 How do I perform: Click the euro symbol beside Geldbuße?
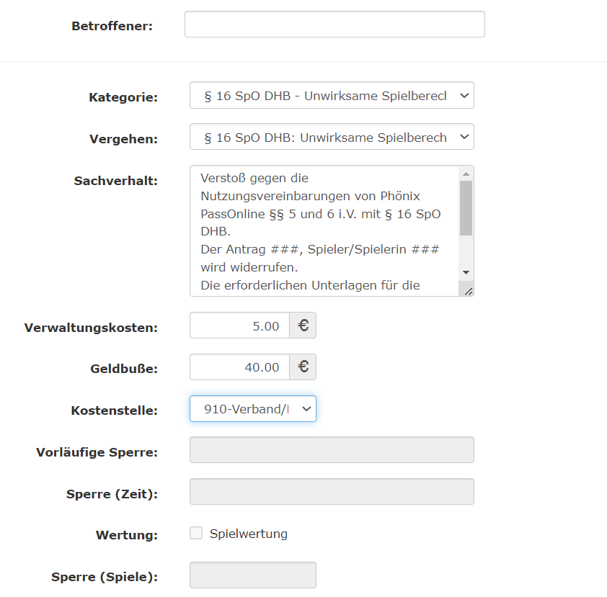(303, 367)
